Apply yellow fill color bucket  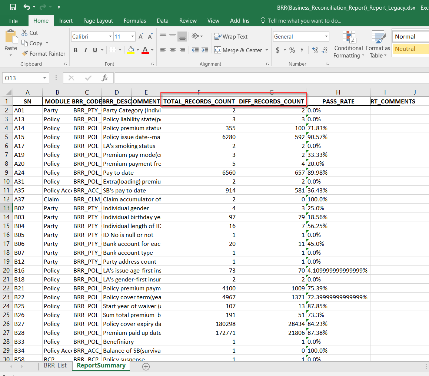click(x=131, y=50)
